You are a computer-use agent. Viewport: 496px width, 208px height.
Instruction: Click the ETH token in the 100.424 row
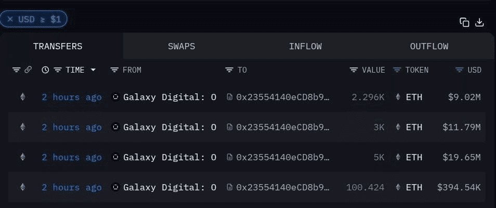[x=414, y=187]
